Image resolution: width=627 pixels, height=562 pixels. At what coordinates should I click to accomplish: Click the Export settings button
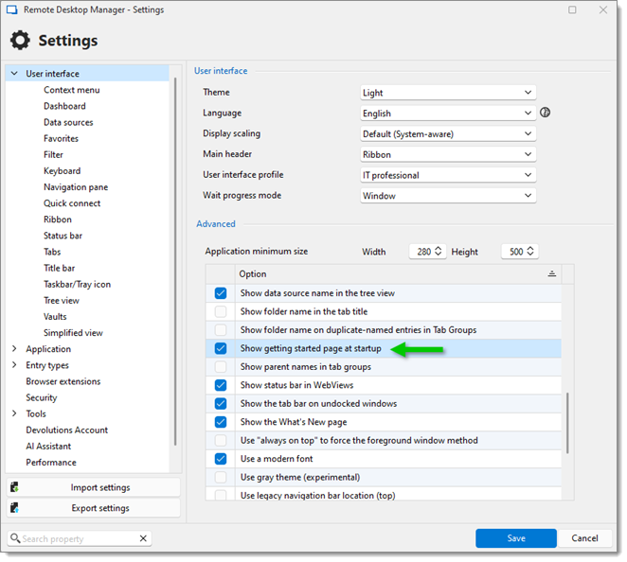point(93,508)
